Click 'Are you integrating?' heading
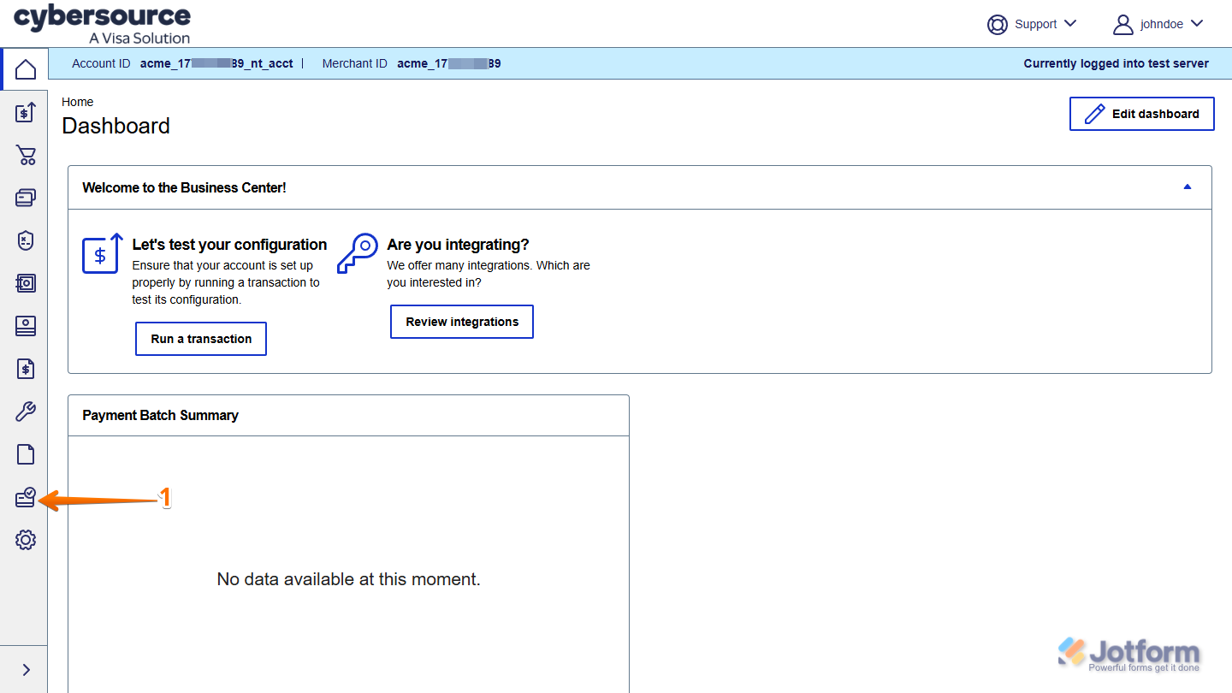Image resolution: width=1232 pixels, height=693 pixels. click(458, 245)
